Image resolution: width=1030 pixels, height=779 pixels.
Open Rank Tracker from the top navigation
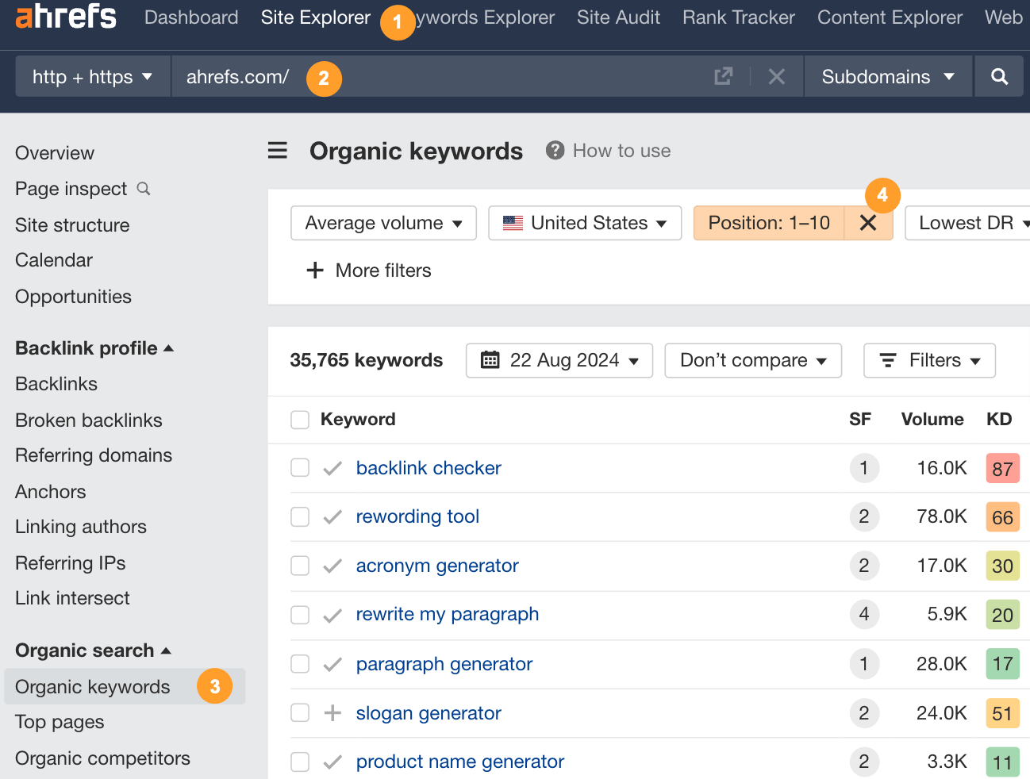737,17
